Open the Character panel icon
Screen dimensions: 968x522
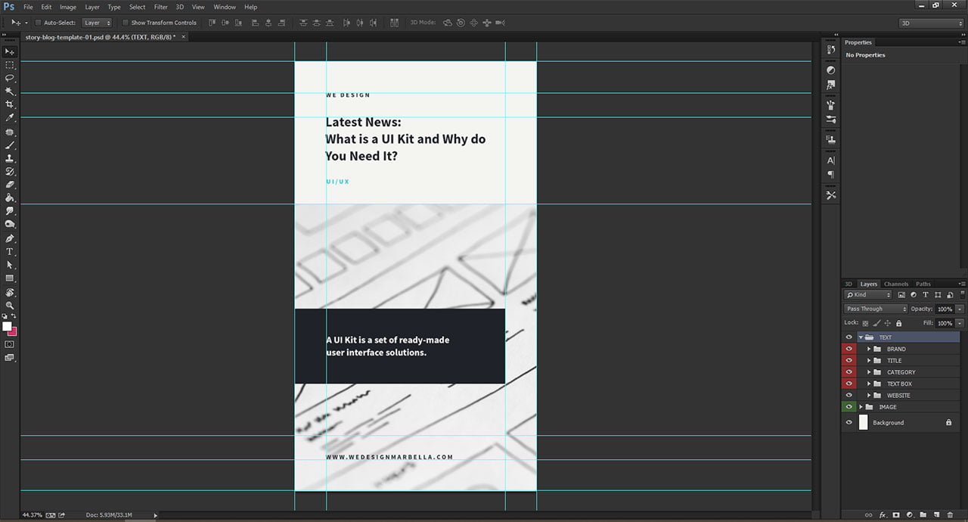tap(830, 160)
